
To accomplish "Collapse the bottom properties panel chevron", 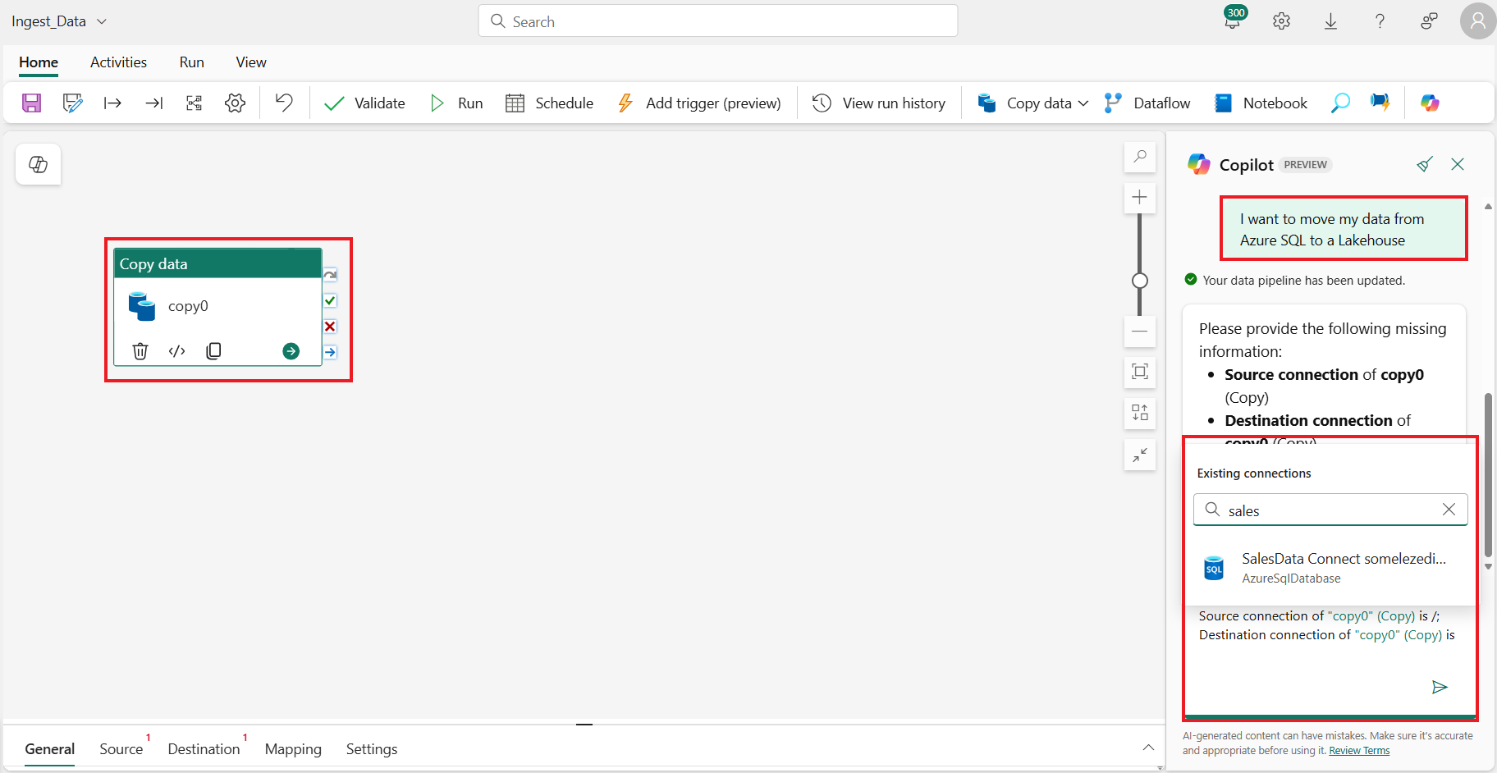I will 1148,748.
